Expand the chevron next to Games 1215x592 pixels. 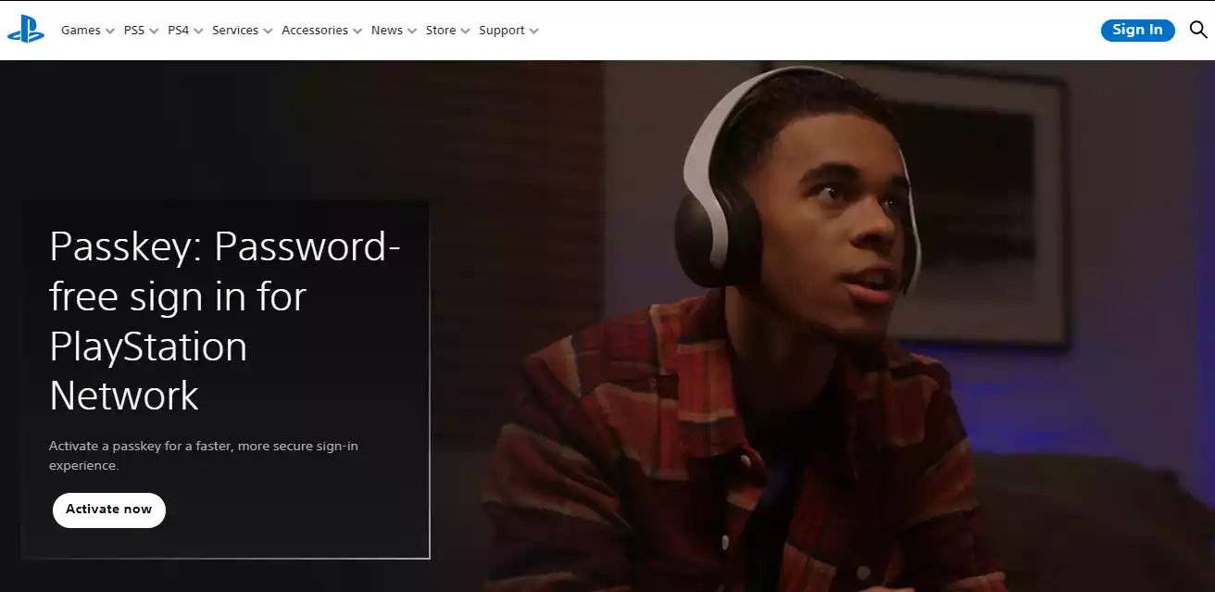110,31
